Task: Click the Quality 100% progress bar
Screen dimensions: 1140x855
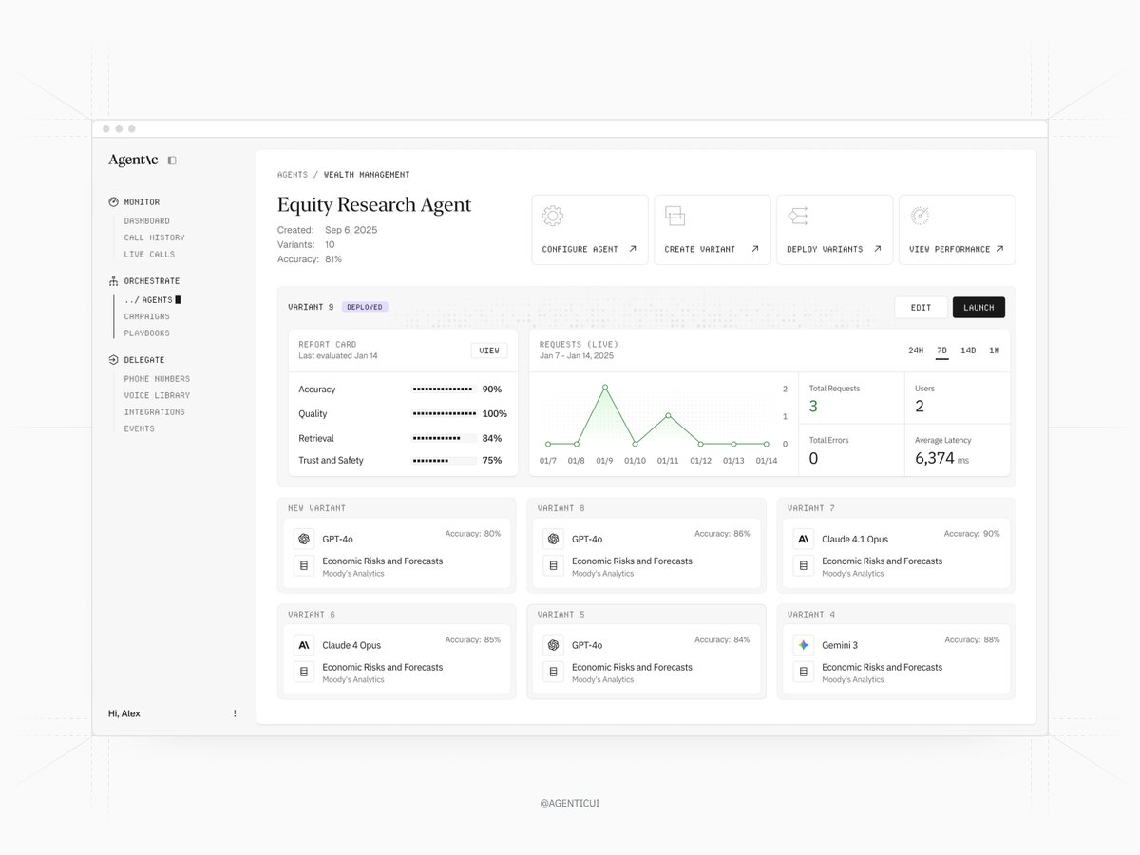Action: (445, 414)
